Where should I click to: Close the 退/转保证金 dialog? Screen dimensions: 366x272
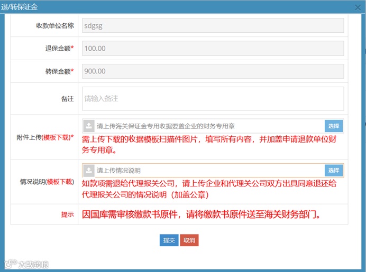[358, 7]
